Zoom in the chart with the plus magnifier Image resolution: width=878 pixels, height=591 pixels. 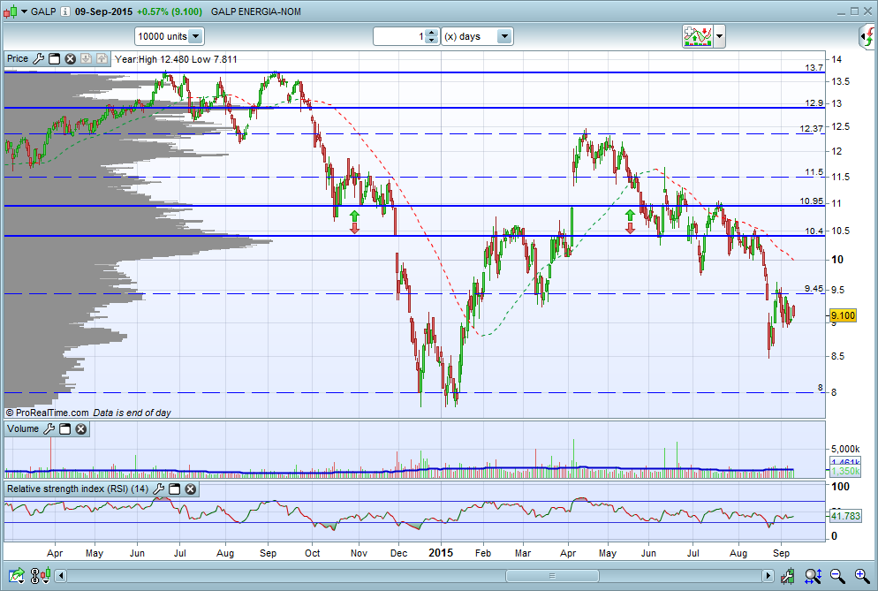click(x=862, y=576)
